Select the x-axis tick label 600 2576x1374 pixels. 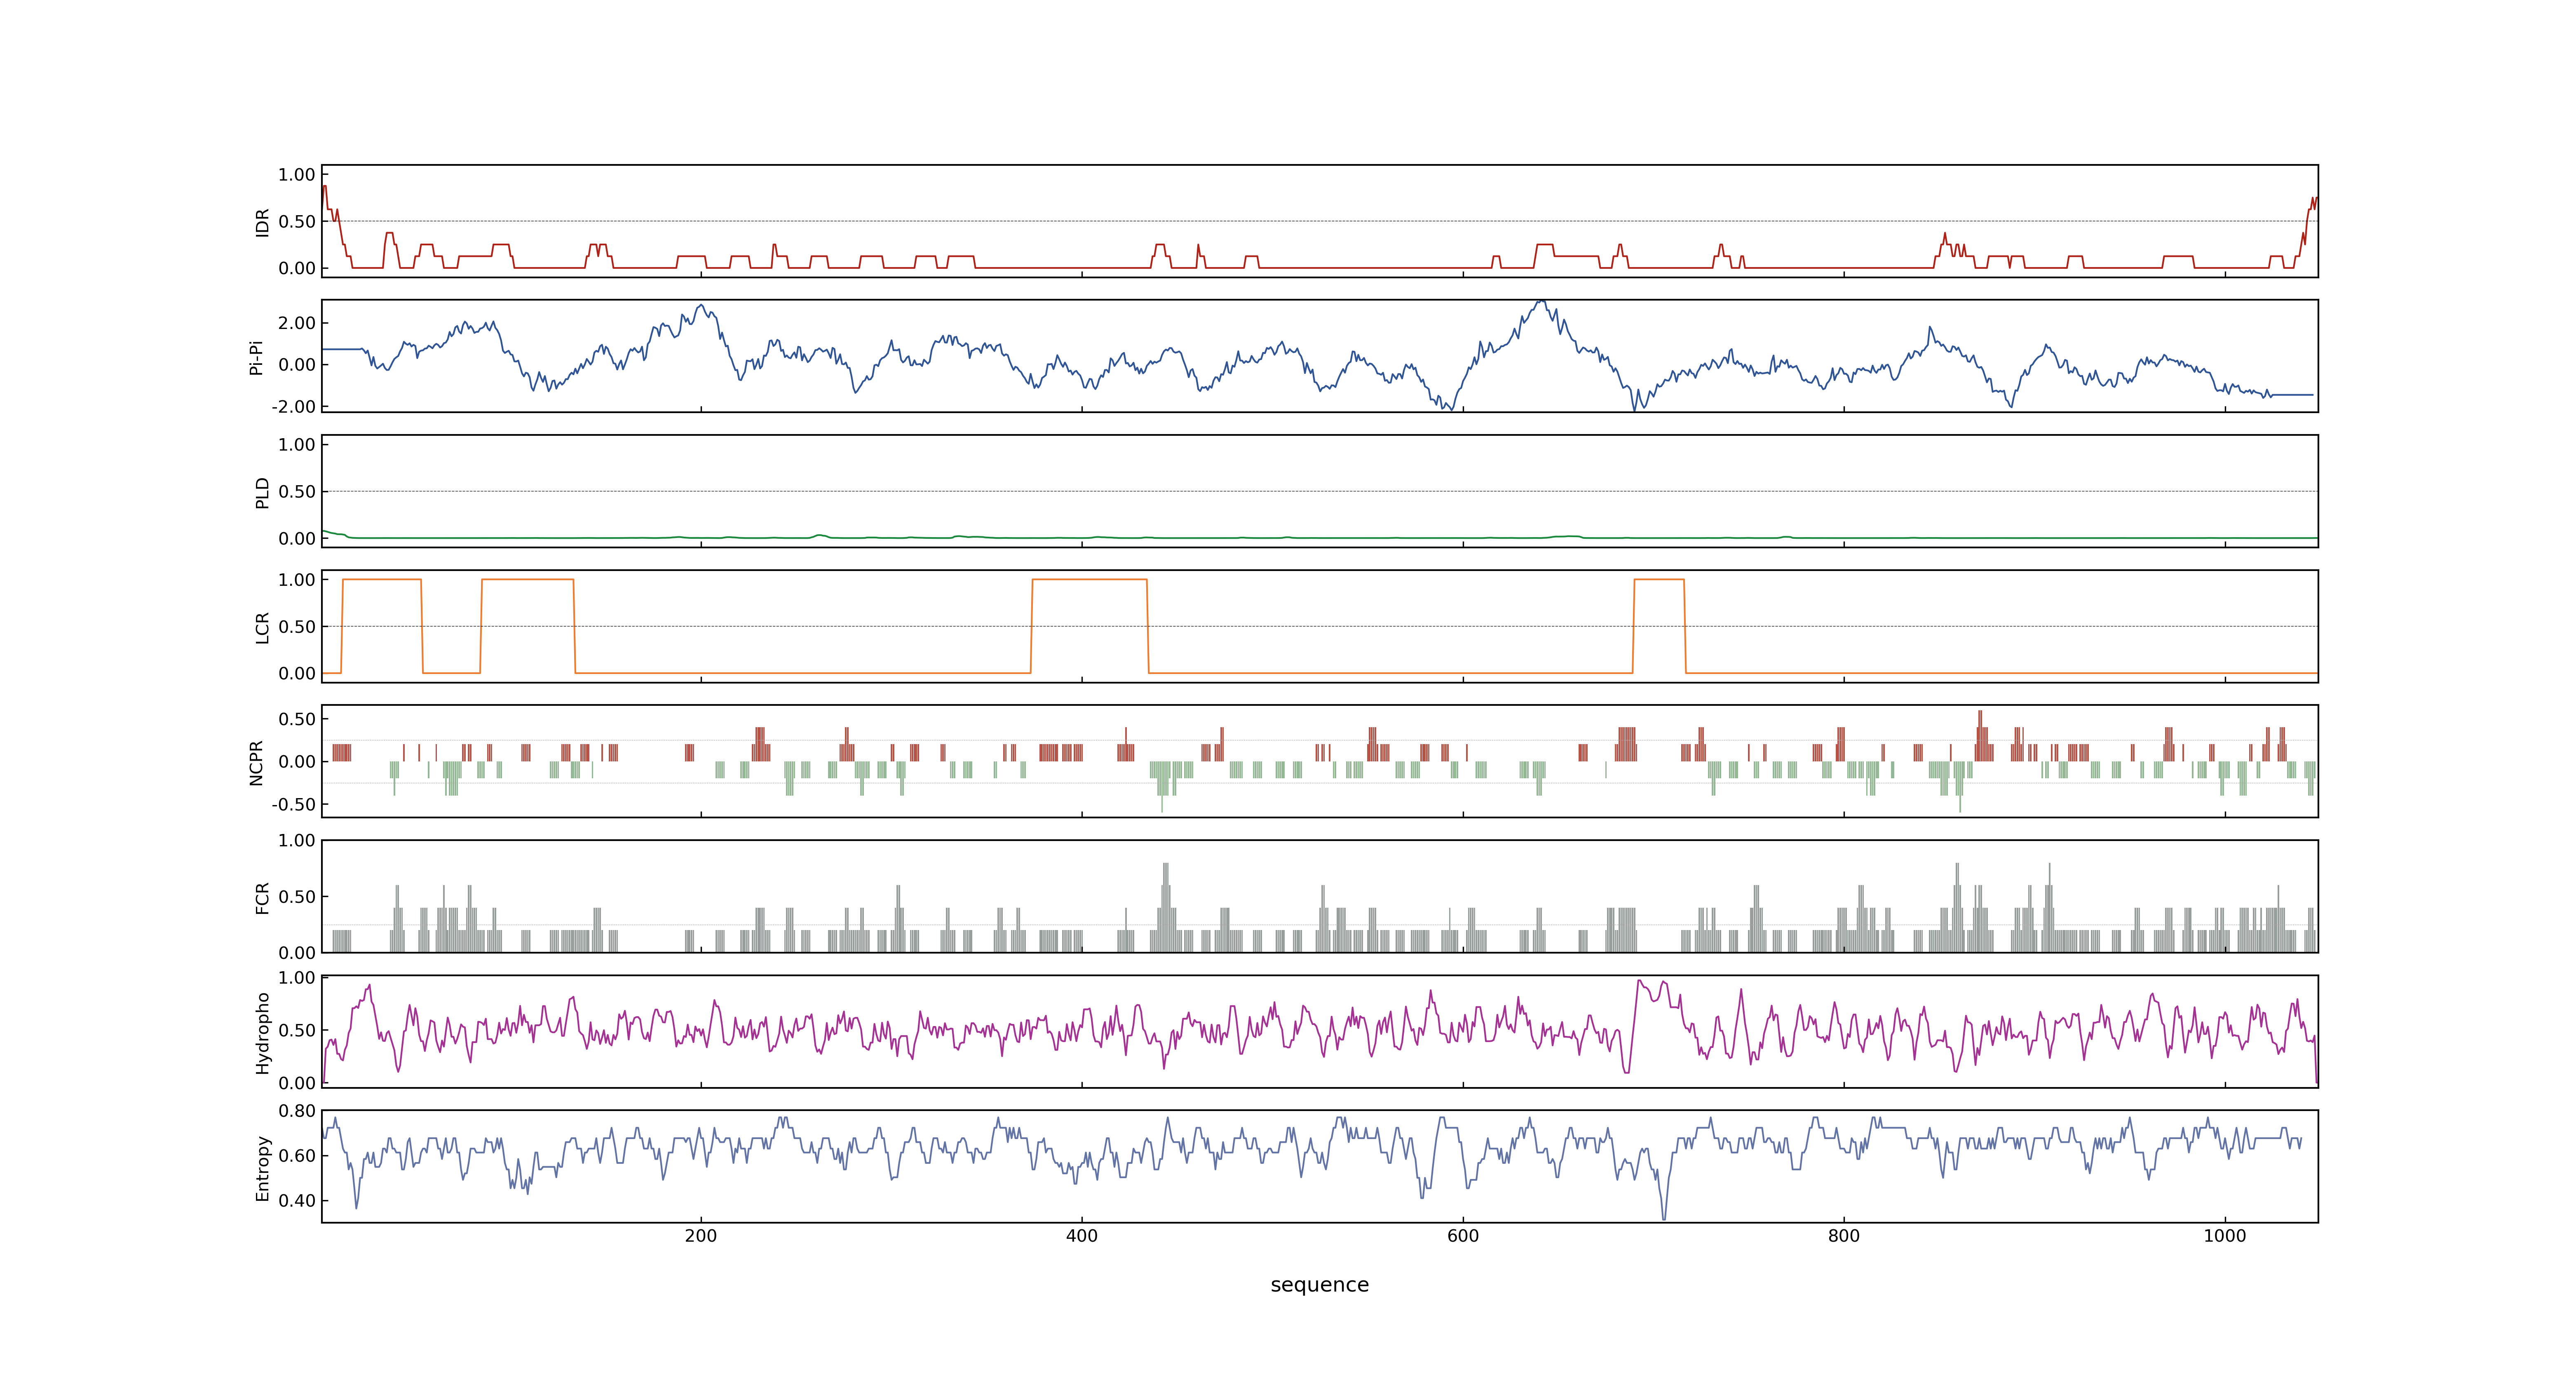pos(1463,1236)
